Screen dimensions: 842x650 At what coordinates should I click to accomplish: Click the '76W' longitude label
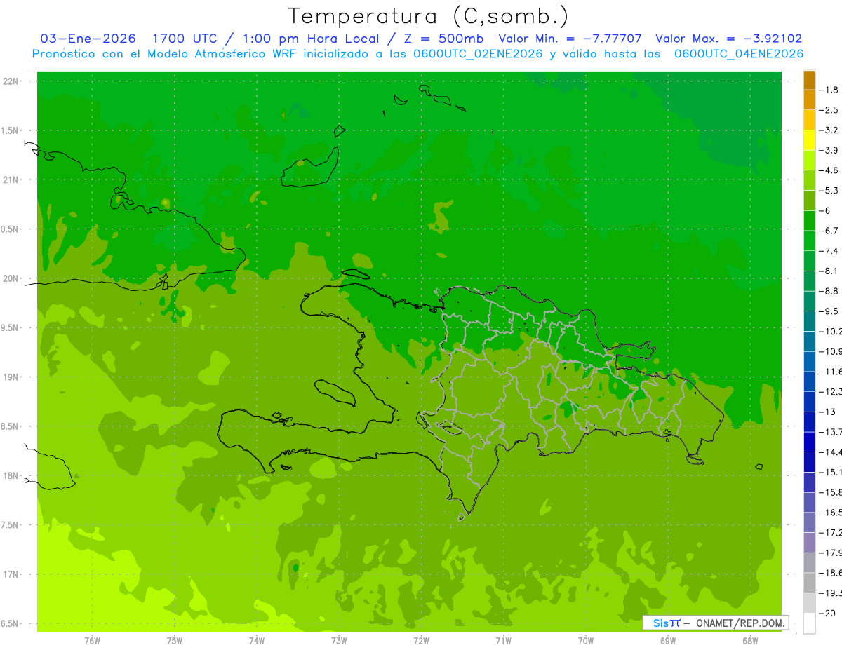(92, 641)
